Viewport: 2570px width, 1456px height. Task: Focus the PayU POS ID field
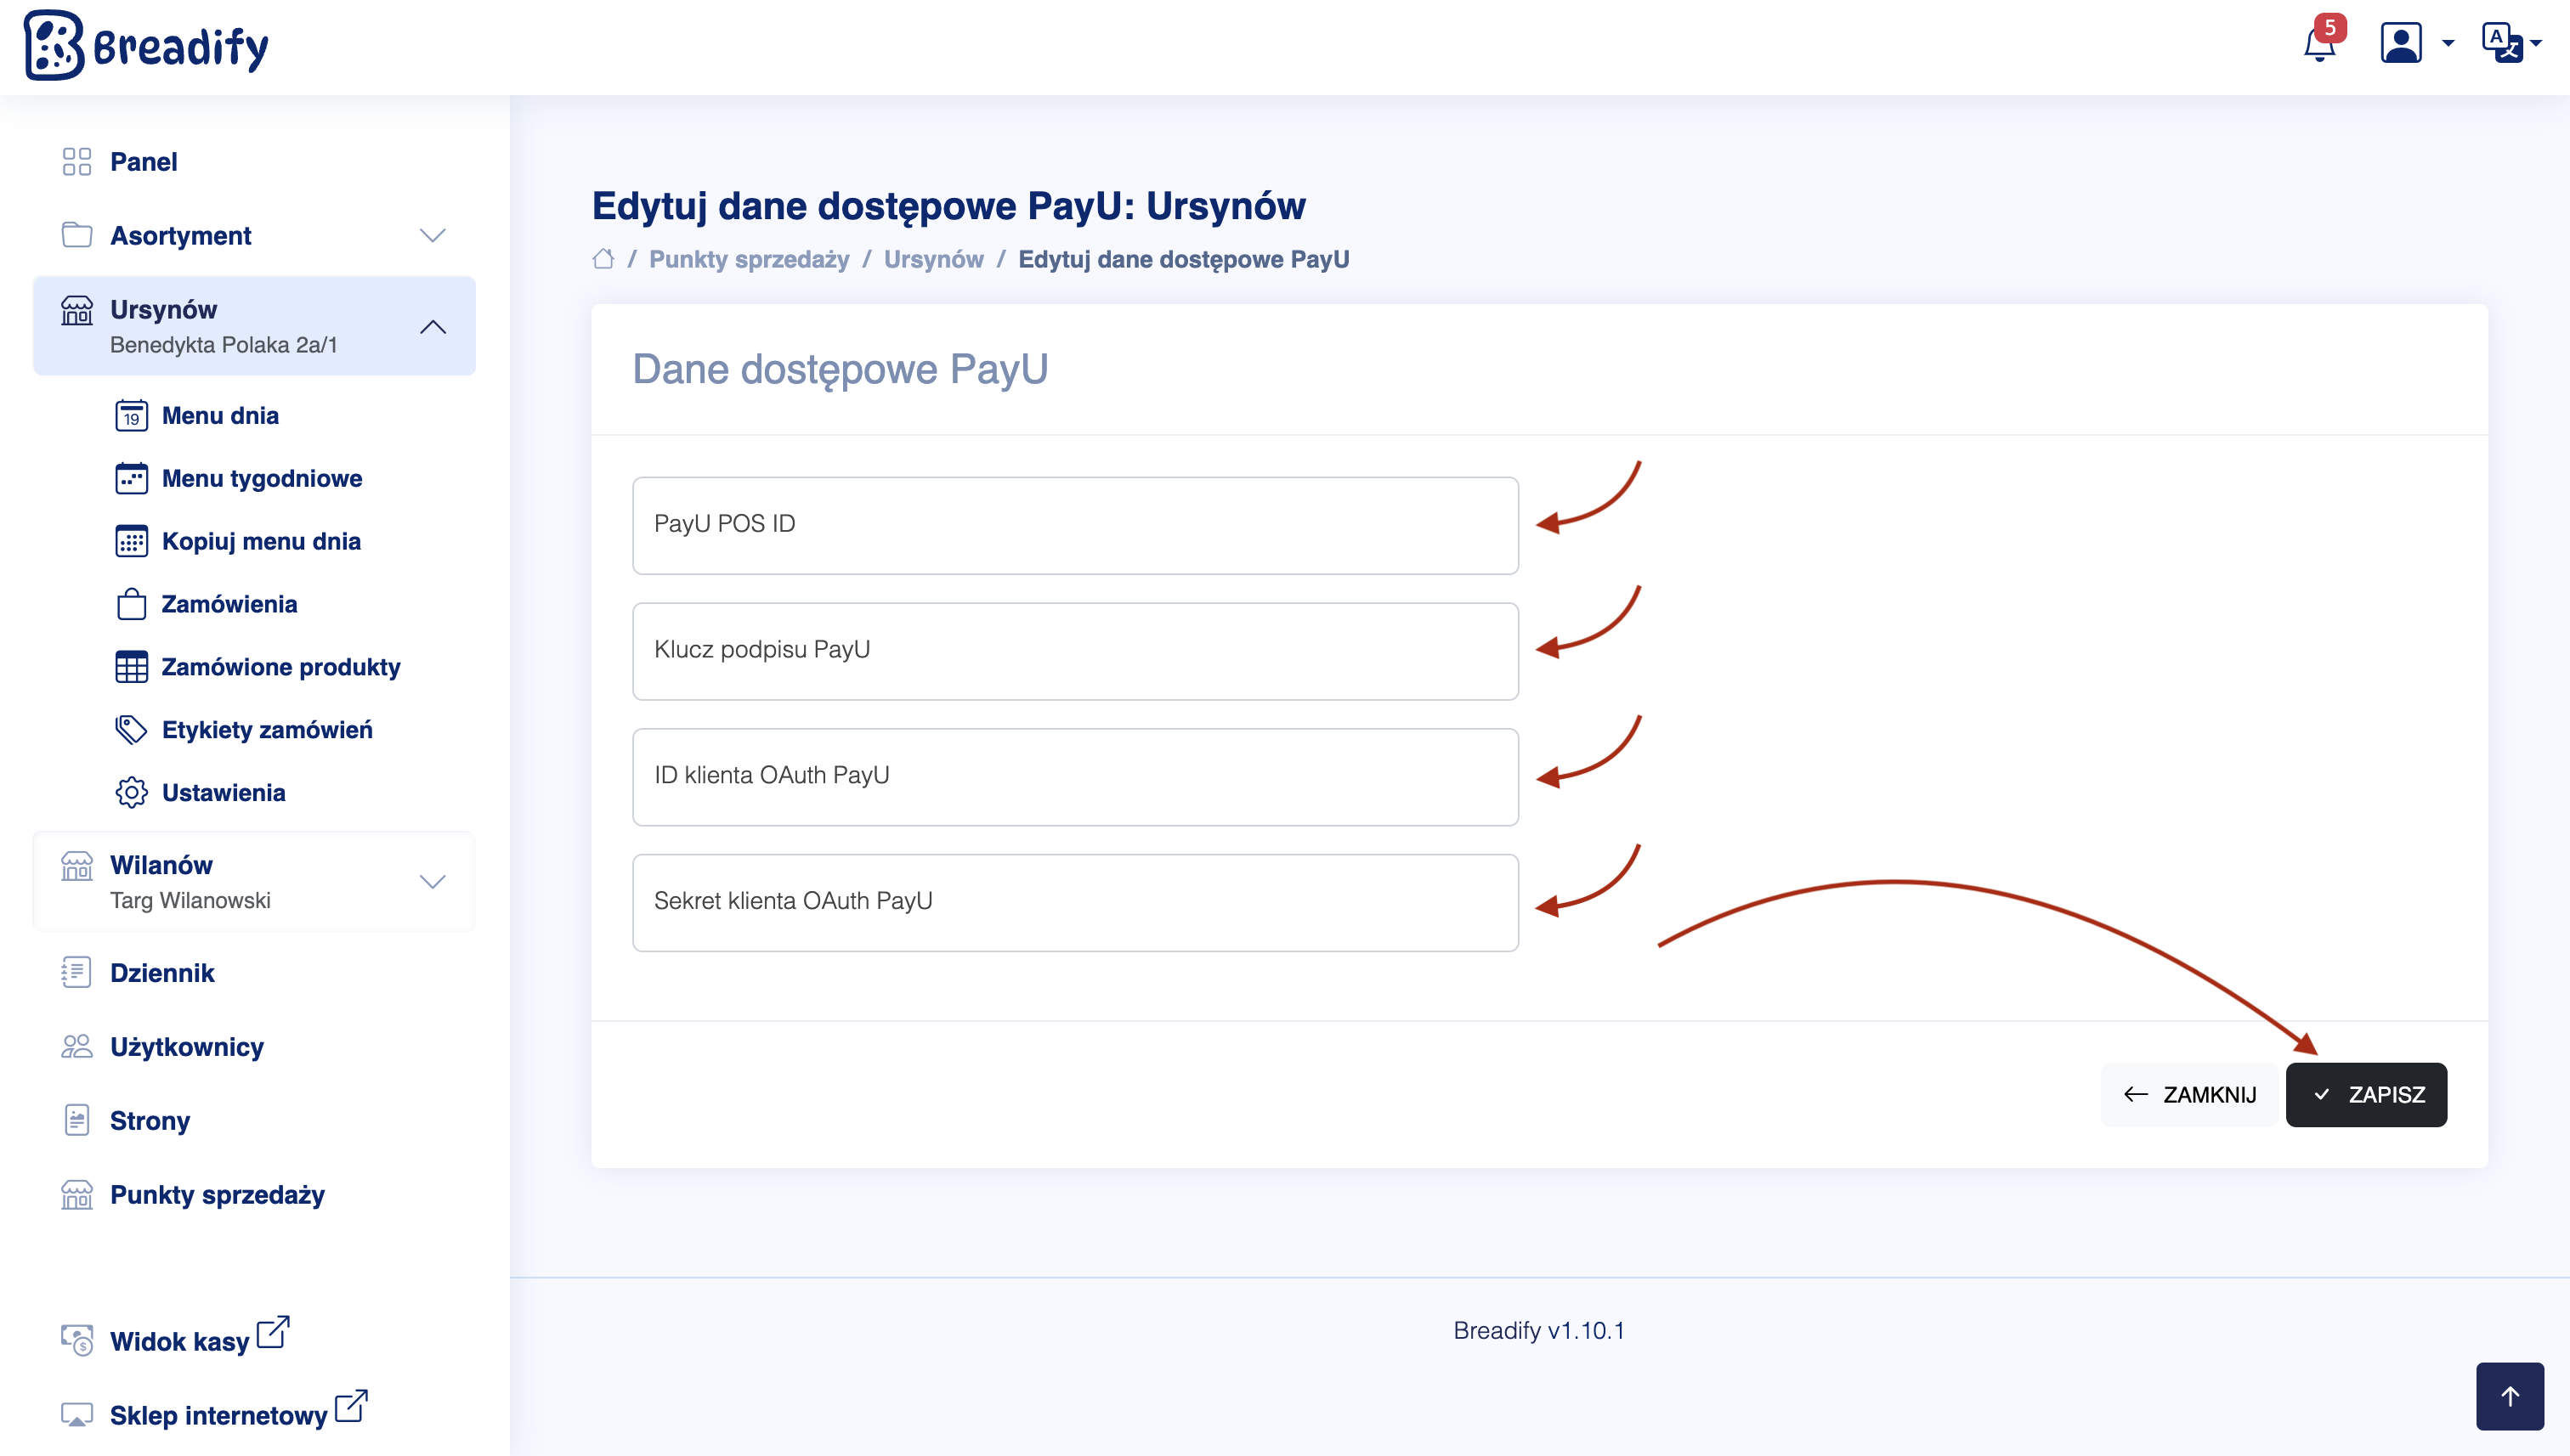point(1074,525)
